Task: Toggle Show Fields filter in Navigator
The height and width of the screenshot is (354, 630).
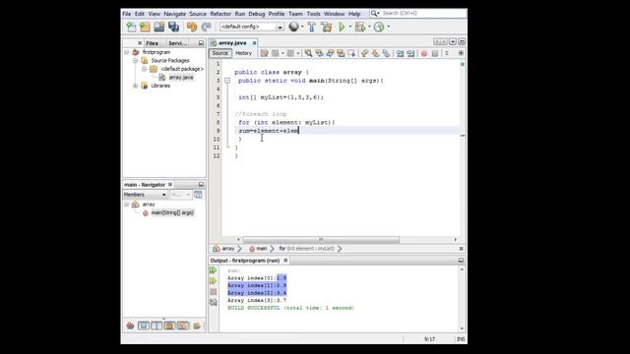Action: tap(144, 325)
